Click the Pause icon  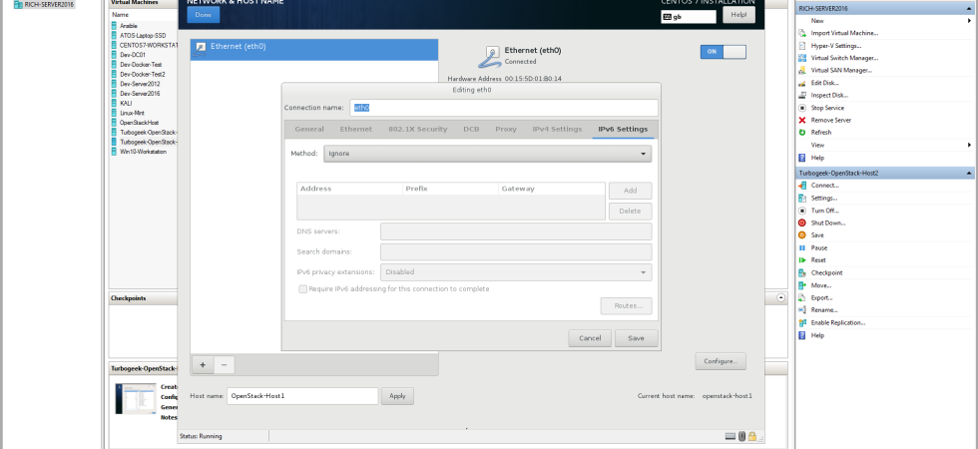[x=802, y=247]
